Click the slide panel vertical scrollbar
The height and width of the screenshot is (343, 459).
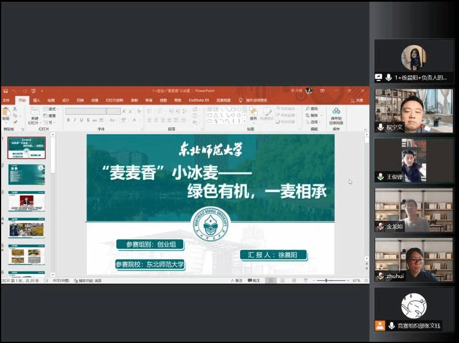52,204
